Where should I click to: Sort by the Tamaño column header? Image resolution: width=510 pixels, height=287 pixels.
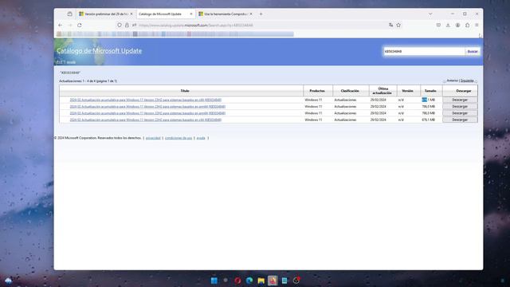point(430,91)
